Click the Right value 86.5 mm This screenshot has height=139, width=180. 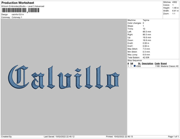click(147, 35)
